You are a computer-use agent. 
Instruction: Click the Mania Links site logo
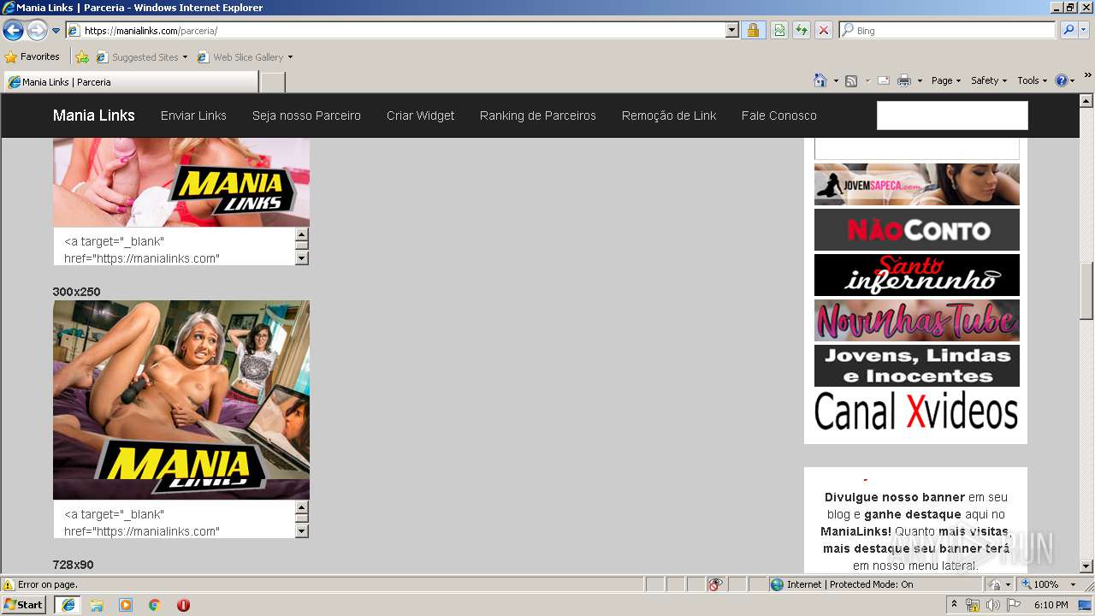[94, 115]
